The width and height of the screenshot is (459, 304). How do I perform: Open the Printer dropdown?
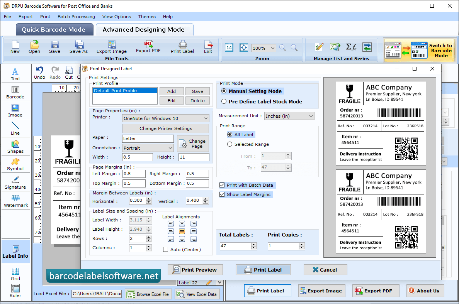point(166,118)
